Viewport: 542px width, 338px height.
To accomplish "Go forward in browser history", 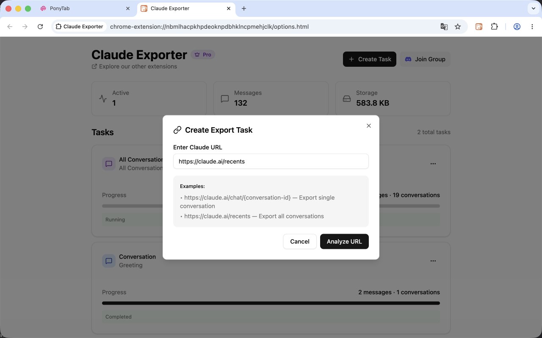I will pos(25,27).
